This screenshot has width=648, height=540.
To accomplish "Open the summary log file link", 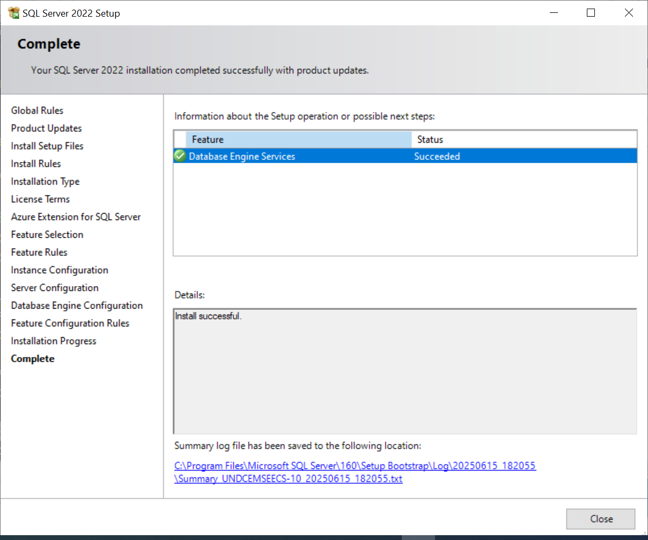I will (355, 472).
